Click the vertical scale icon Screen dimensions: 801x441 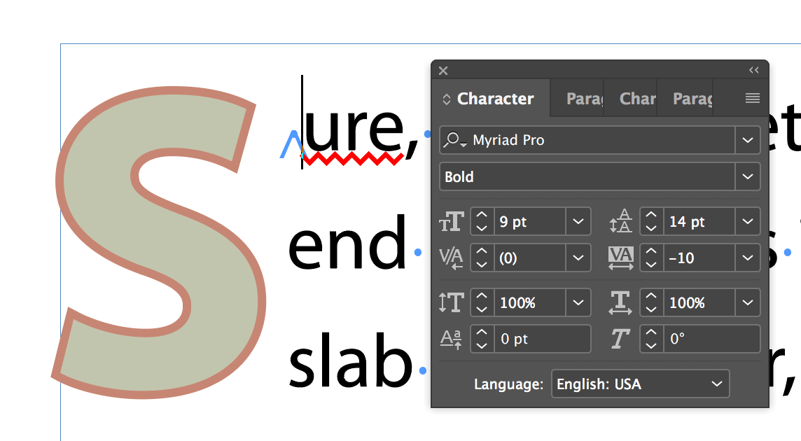click(x=452, y=302)
